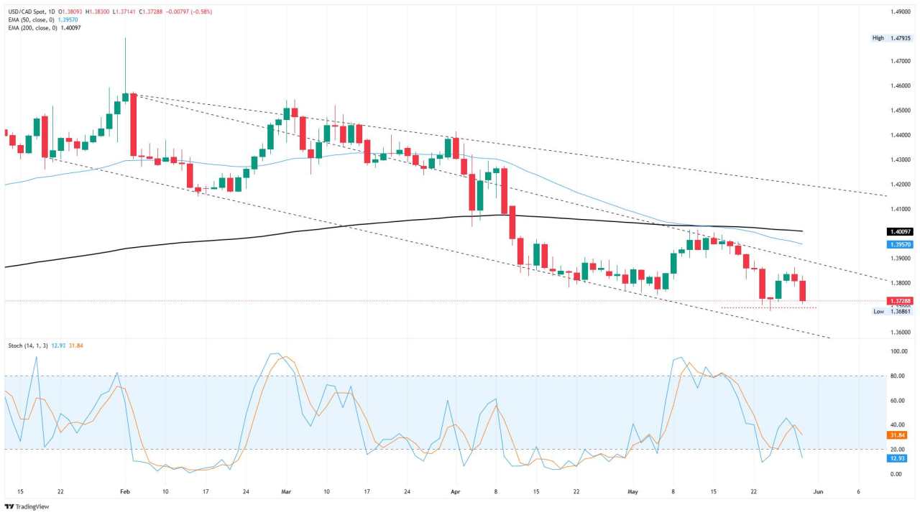Viewport: 920px width, 515px height.
Task: Select the EMA 200 indicator legend
Action: click(44, 28)
